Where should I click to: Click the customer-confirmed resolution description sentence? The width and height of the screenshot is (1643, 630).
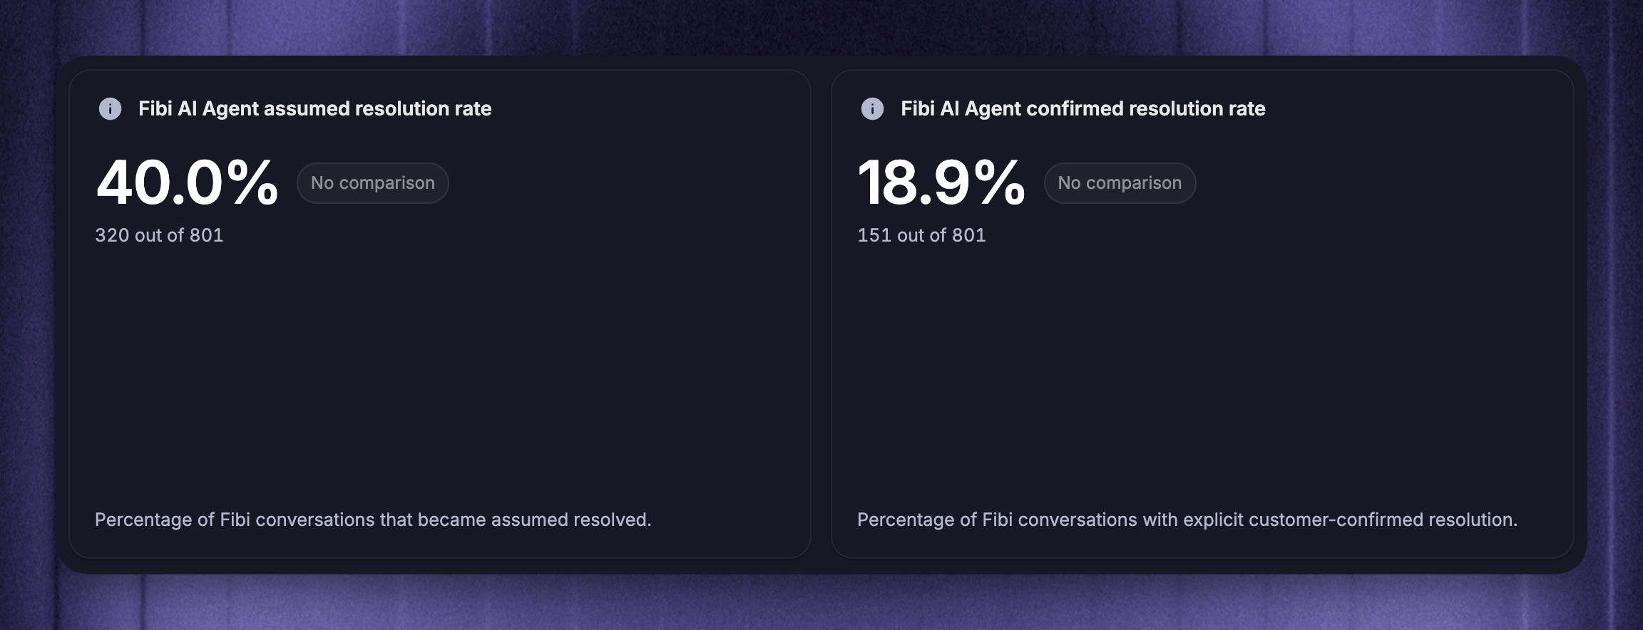1187,520
